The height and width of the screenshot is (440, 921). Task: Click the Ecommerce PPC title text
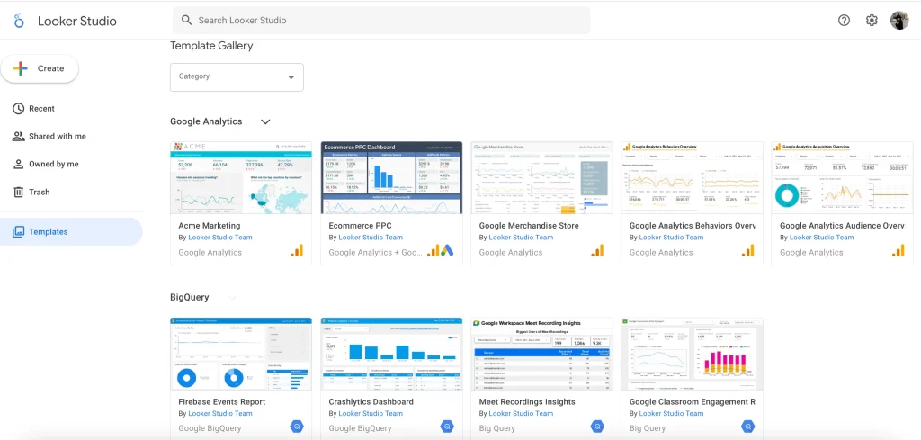tap(360, 226)
